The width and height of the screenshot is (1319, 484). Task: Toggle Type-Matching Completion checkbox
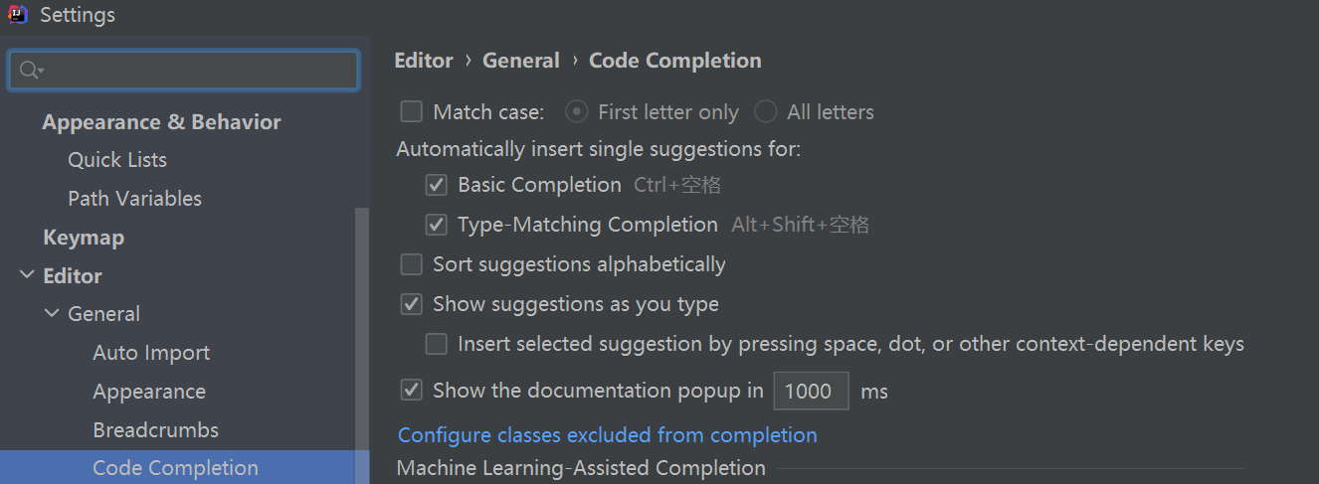pyautogui.click(x=436, y=225)
